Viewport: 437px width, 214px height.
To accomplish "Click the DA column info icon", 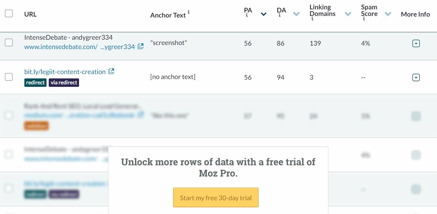I will (x=280, y=15).
